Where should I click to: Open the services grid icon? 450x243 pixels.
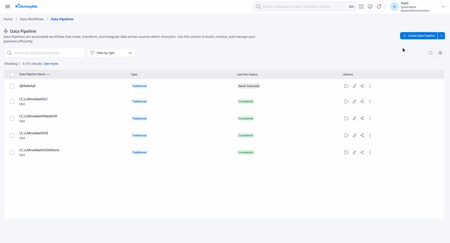(x=361, y=7)
